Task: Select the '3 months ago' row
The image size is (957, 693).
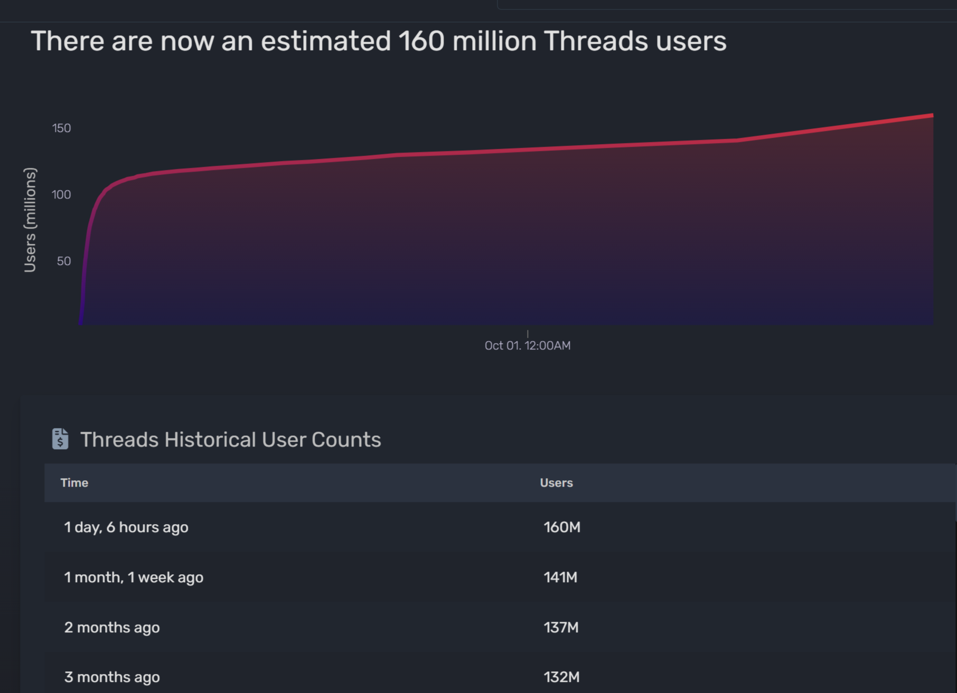Action: [x=500, y=673]
